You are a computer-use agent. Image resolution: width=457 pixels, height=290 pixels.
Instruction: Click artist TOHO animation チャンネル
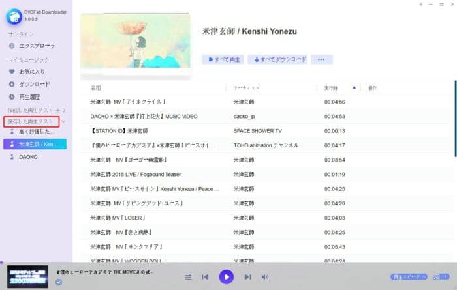(266, 145)
